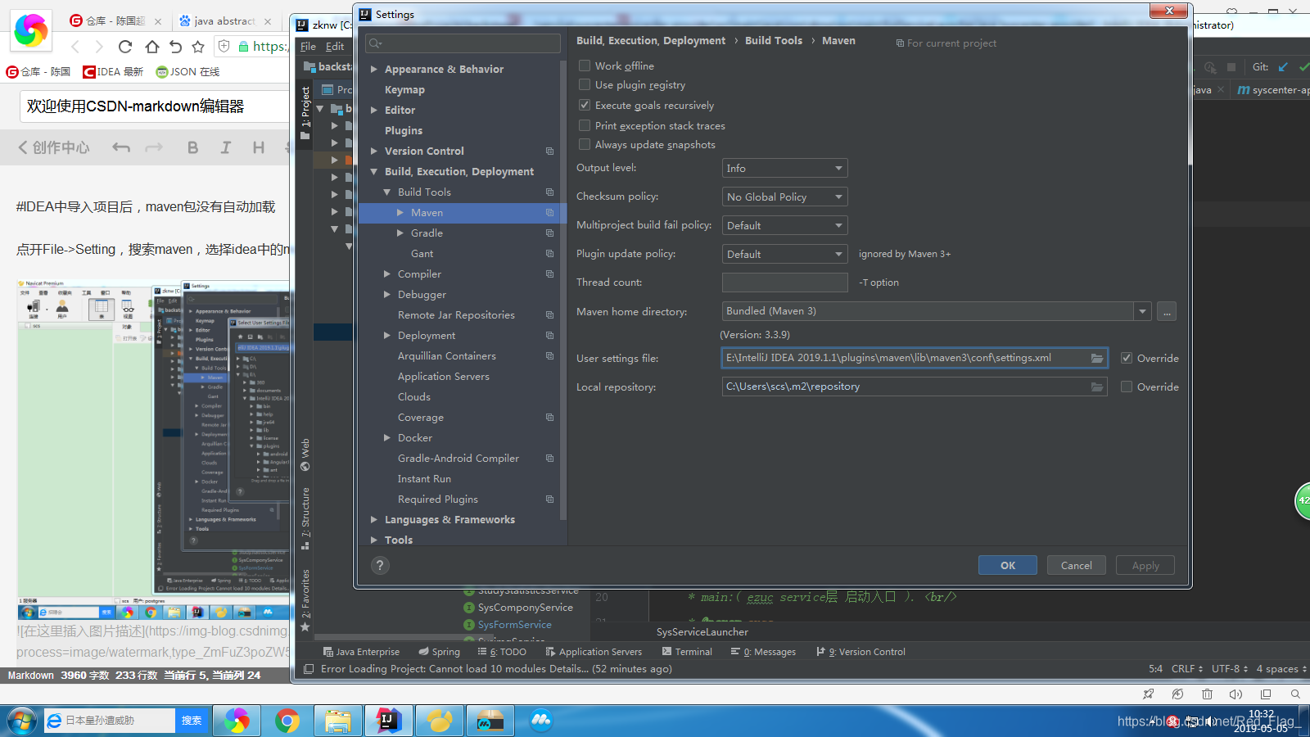Click the undo arrow in CSDN editor
The image size is (1310, 737).
click(x=121, y=147)
